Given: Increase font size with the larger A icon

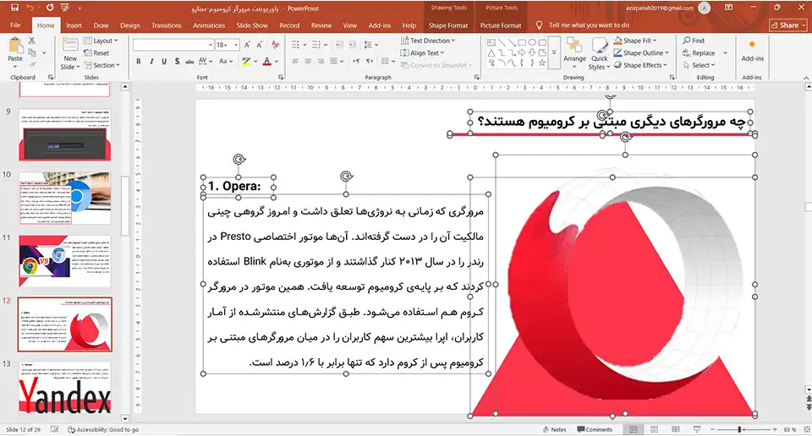Looking at the screenshot, I should (x=247, y=45).
